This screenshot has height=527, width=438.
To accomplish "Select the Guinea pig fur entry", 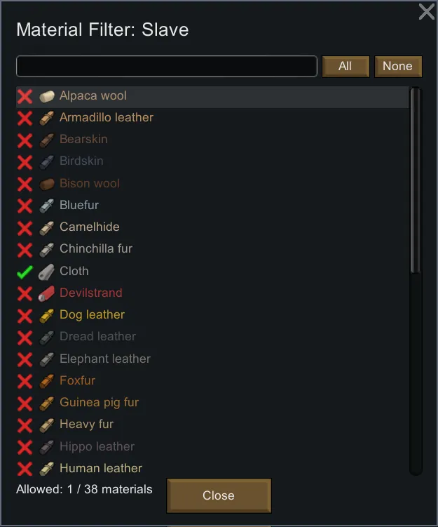I will [99, 403].
